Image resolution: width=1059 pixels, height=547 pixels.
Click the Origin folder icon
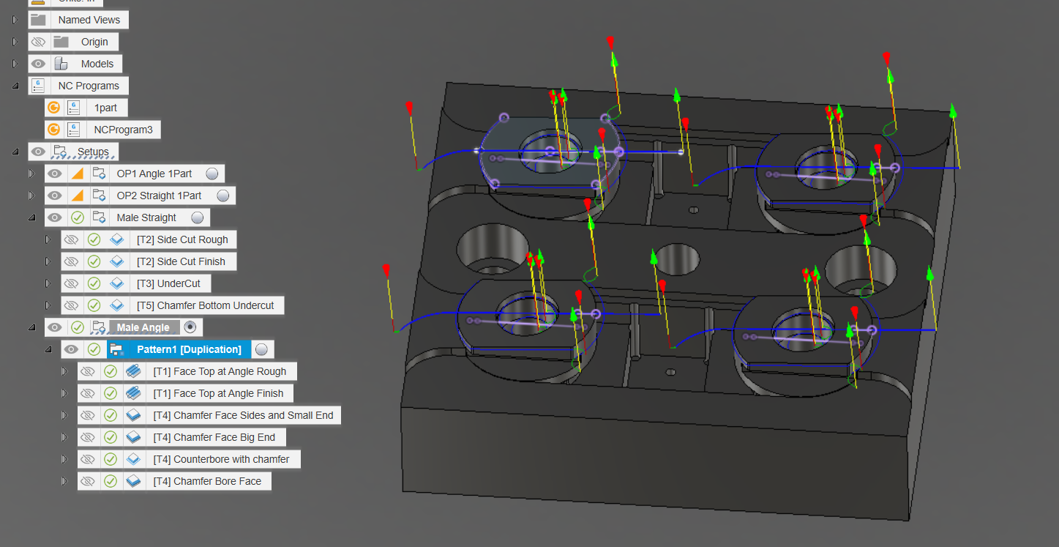61,42
